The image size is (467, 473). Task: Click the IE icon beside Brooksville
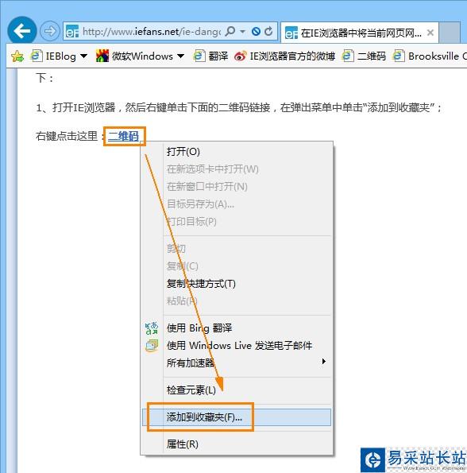(399, 56)
